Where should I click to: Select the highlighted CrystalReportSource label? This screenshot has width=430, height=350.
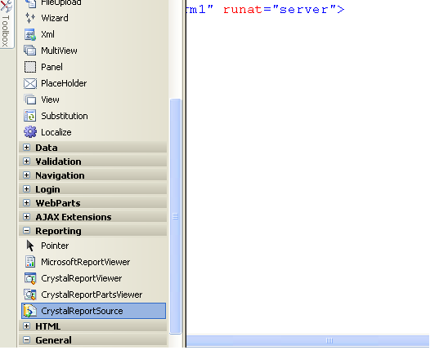(82, 311)
